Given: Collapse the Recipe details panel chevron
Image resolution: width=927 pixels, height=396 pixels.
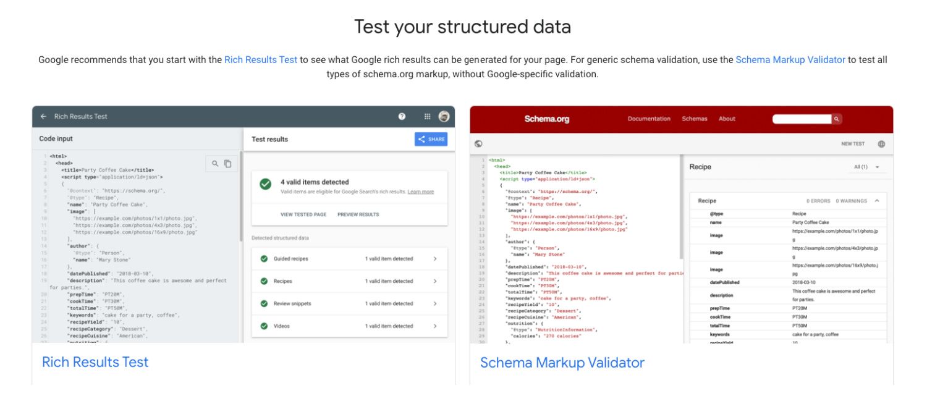Looking at the screenshot, I should [x=876, y=201].
